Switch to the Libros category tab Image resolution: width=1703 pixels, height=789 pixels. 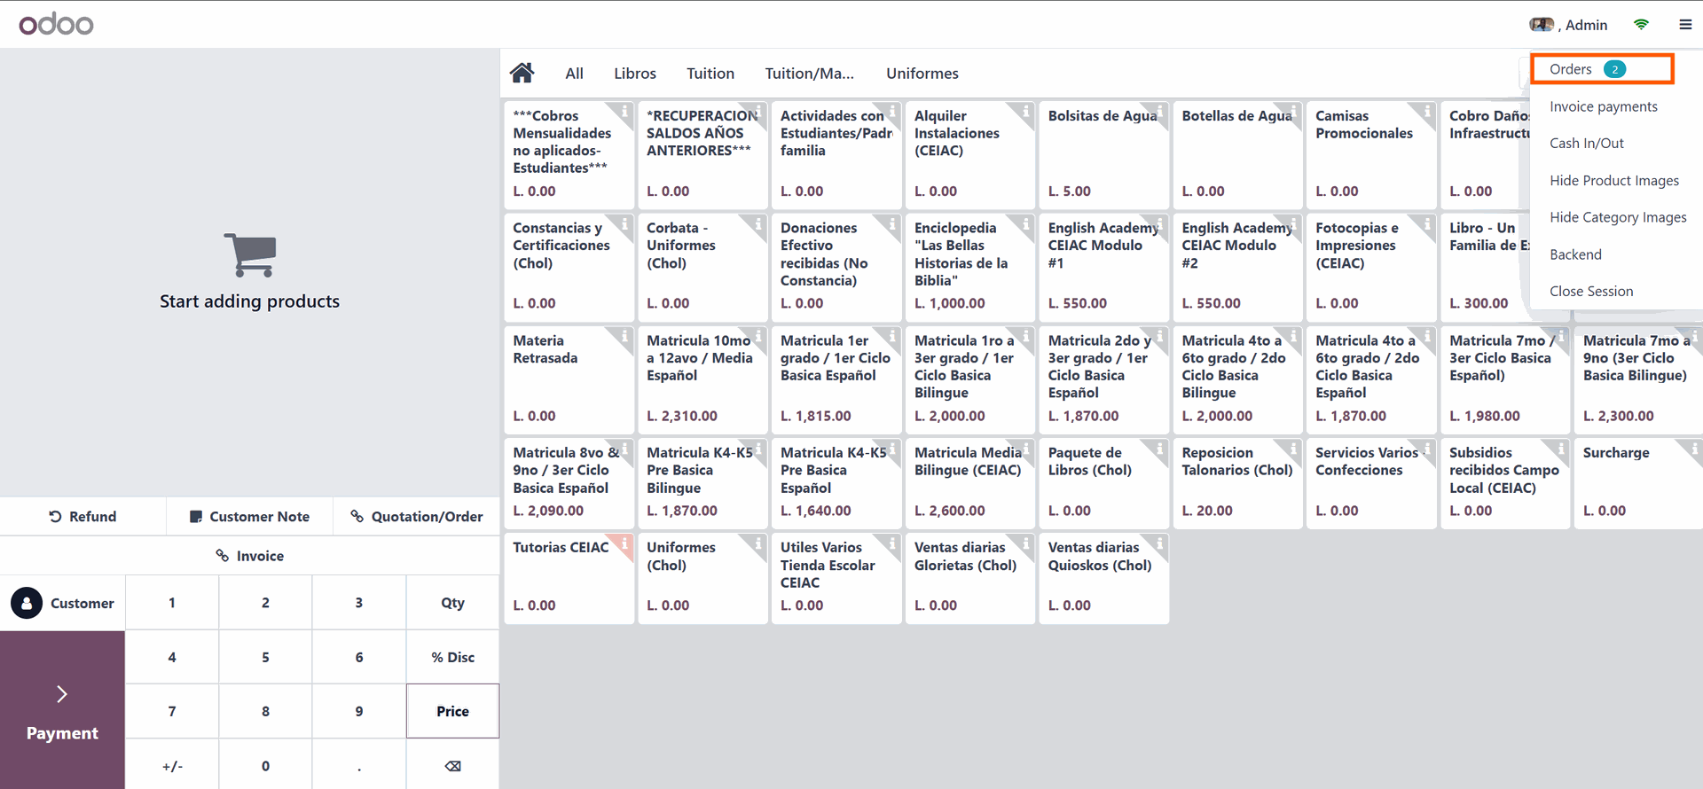coord(635,74)
